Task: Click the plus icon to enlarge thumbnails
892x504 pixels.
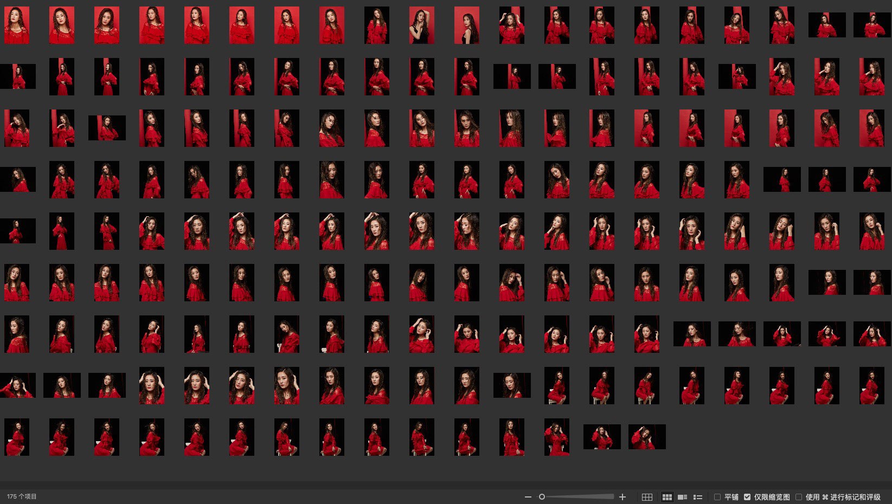Action: (623, 497)
